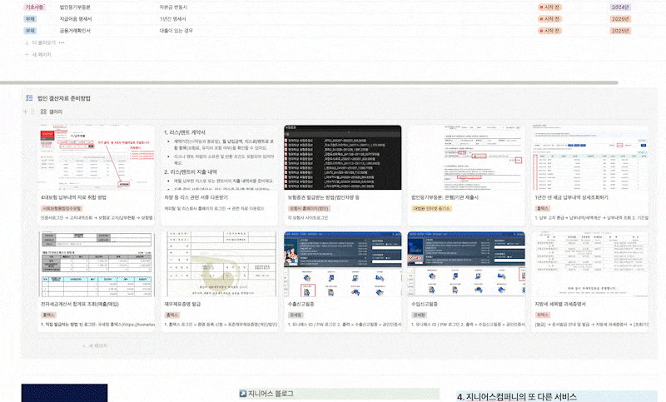Switch to the 갤러리 view tab
Image resolution: width=666 pixels, height=402 pixels.
tap(55, 111)
